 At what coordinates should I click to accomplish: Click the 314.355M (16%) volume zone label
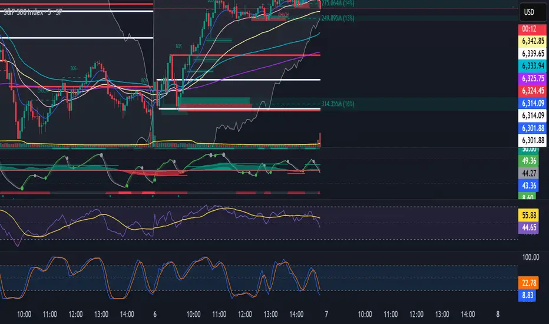click(338, 104)
